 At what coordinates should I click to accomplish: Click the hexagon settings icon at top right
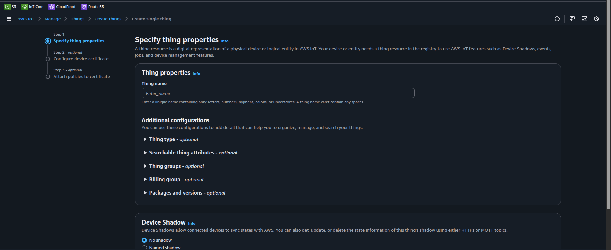click(596, 19)
